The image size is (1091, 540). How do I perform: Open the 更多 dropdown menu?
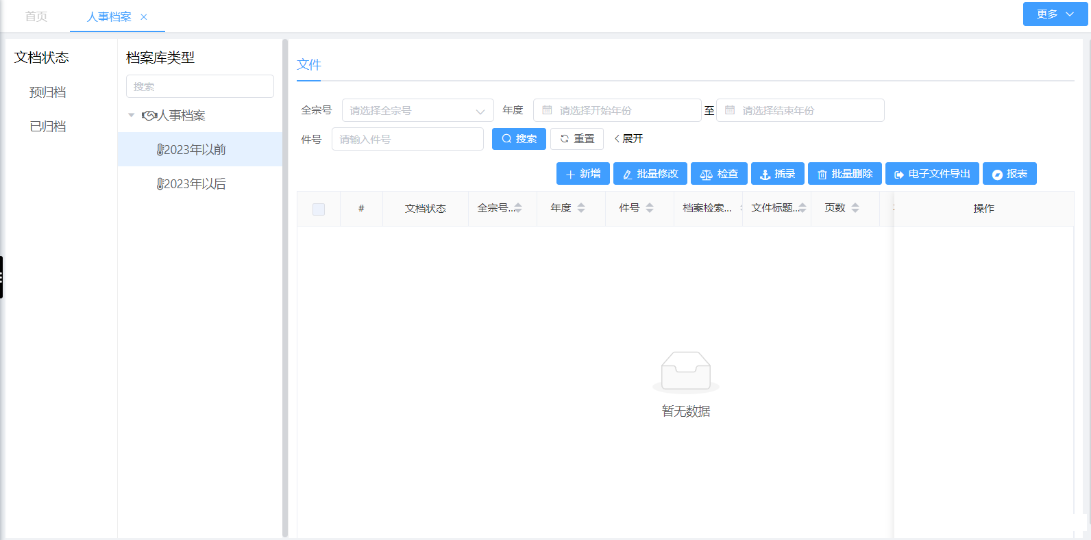[x=1055, y=14]
